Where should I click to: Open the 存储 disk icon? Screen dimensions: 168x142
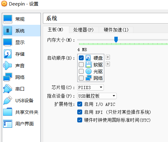[7, 54]
